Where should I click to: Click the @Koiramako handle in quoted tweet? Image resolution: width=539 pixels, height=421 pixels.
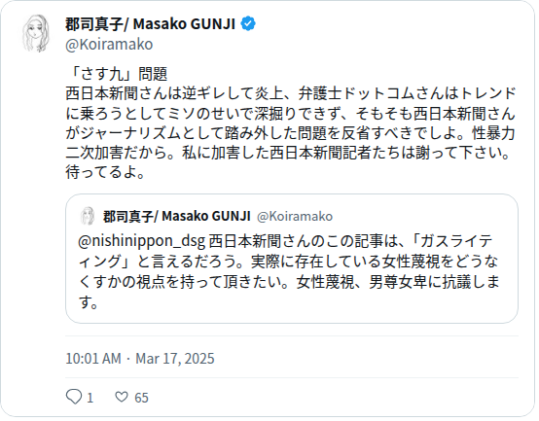point(295,217)
